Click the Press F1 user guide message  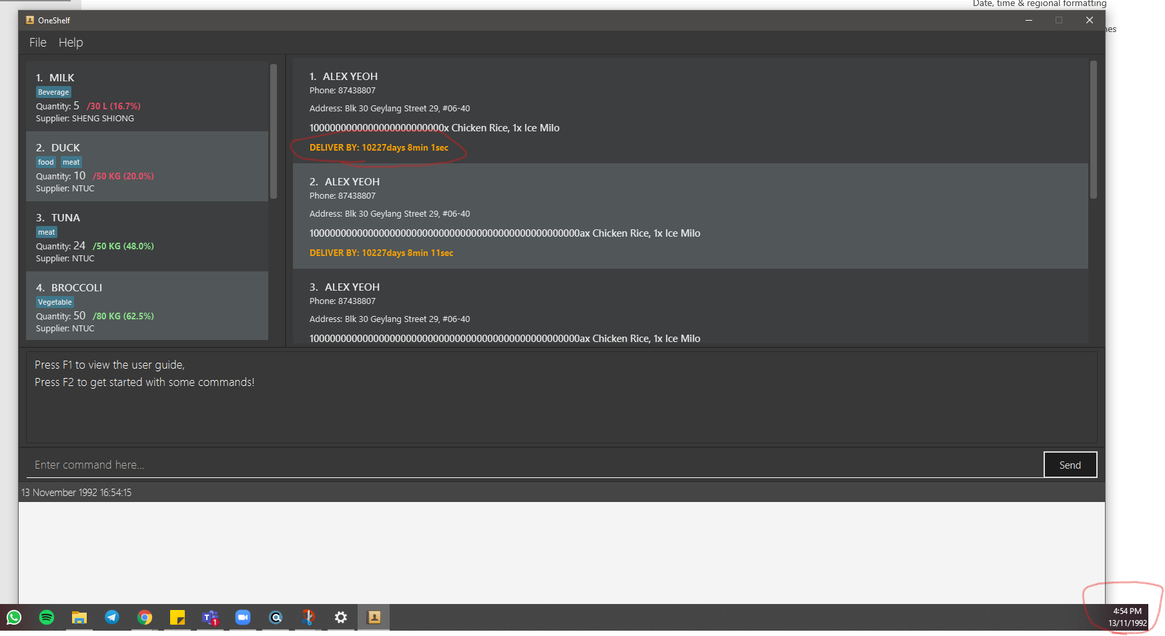coord(110,365)
